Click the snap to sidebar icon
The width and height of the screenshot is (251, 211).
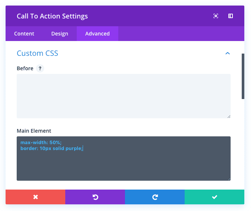(231, 16)
